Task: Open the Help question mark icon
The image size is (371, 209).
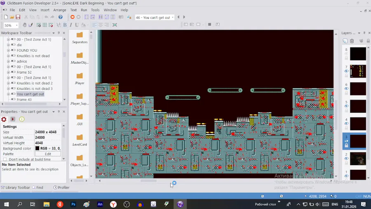Action: pyautogui.click(x=61, y=17)
